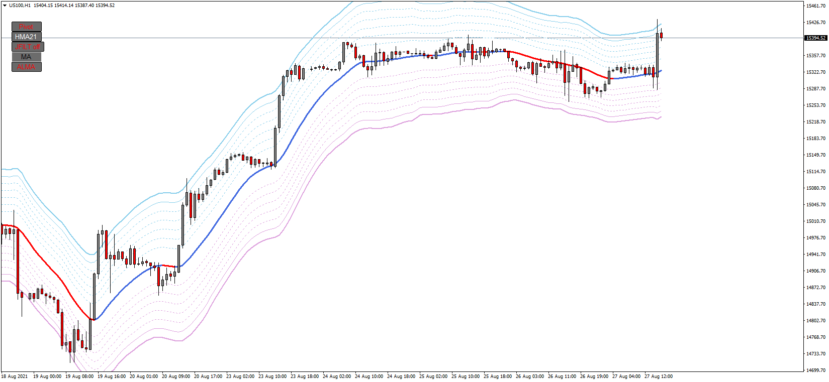Click price scale label '14976.70'
Viewport: 829px width, 382px height.
click(816, 238)
